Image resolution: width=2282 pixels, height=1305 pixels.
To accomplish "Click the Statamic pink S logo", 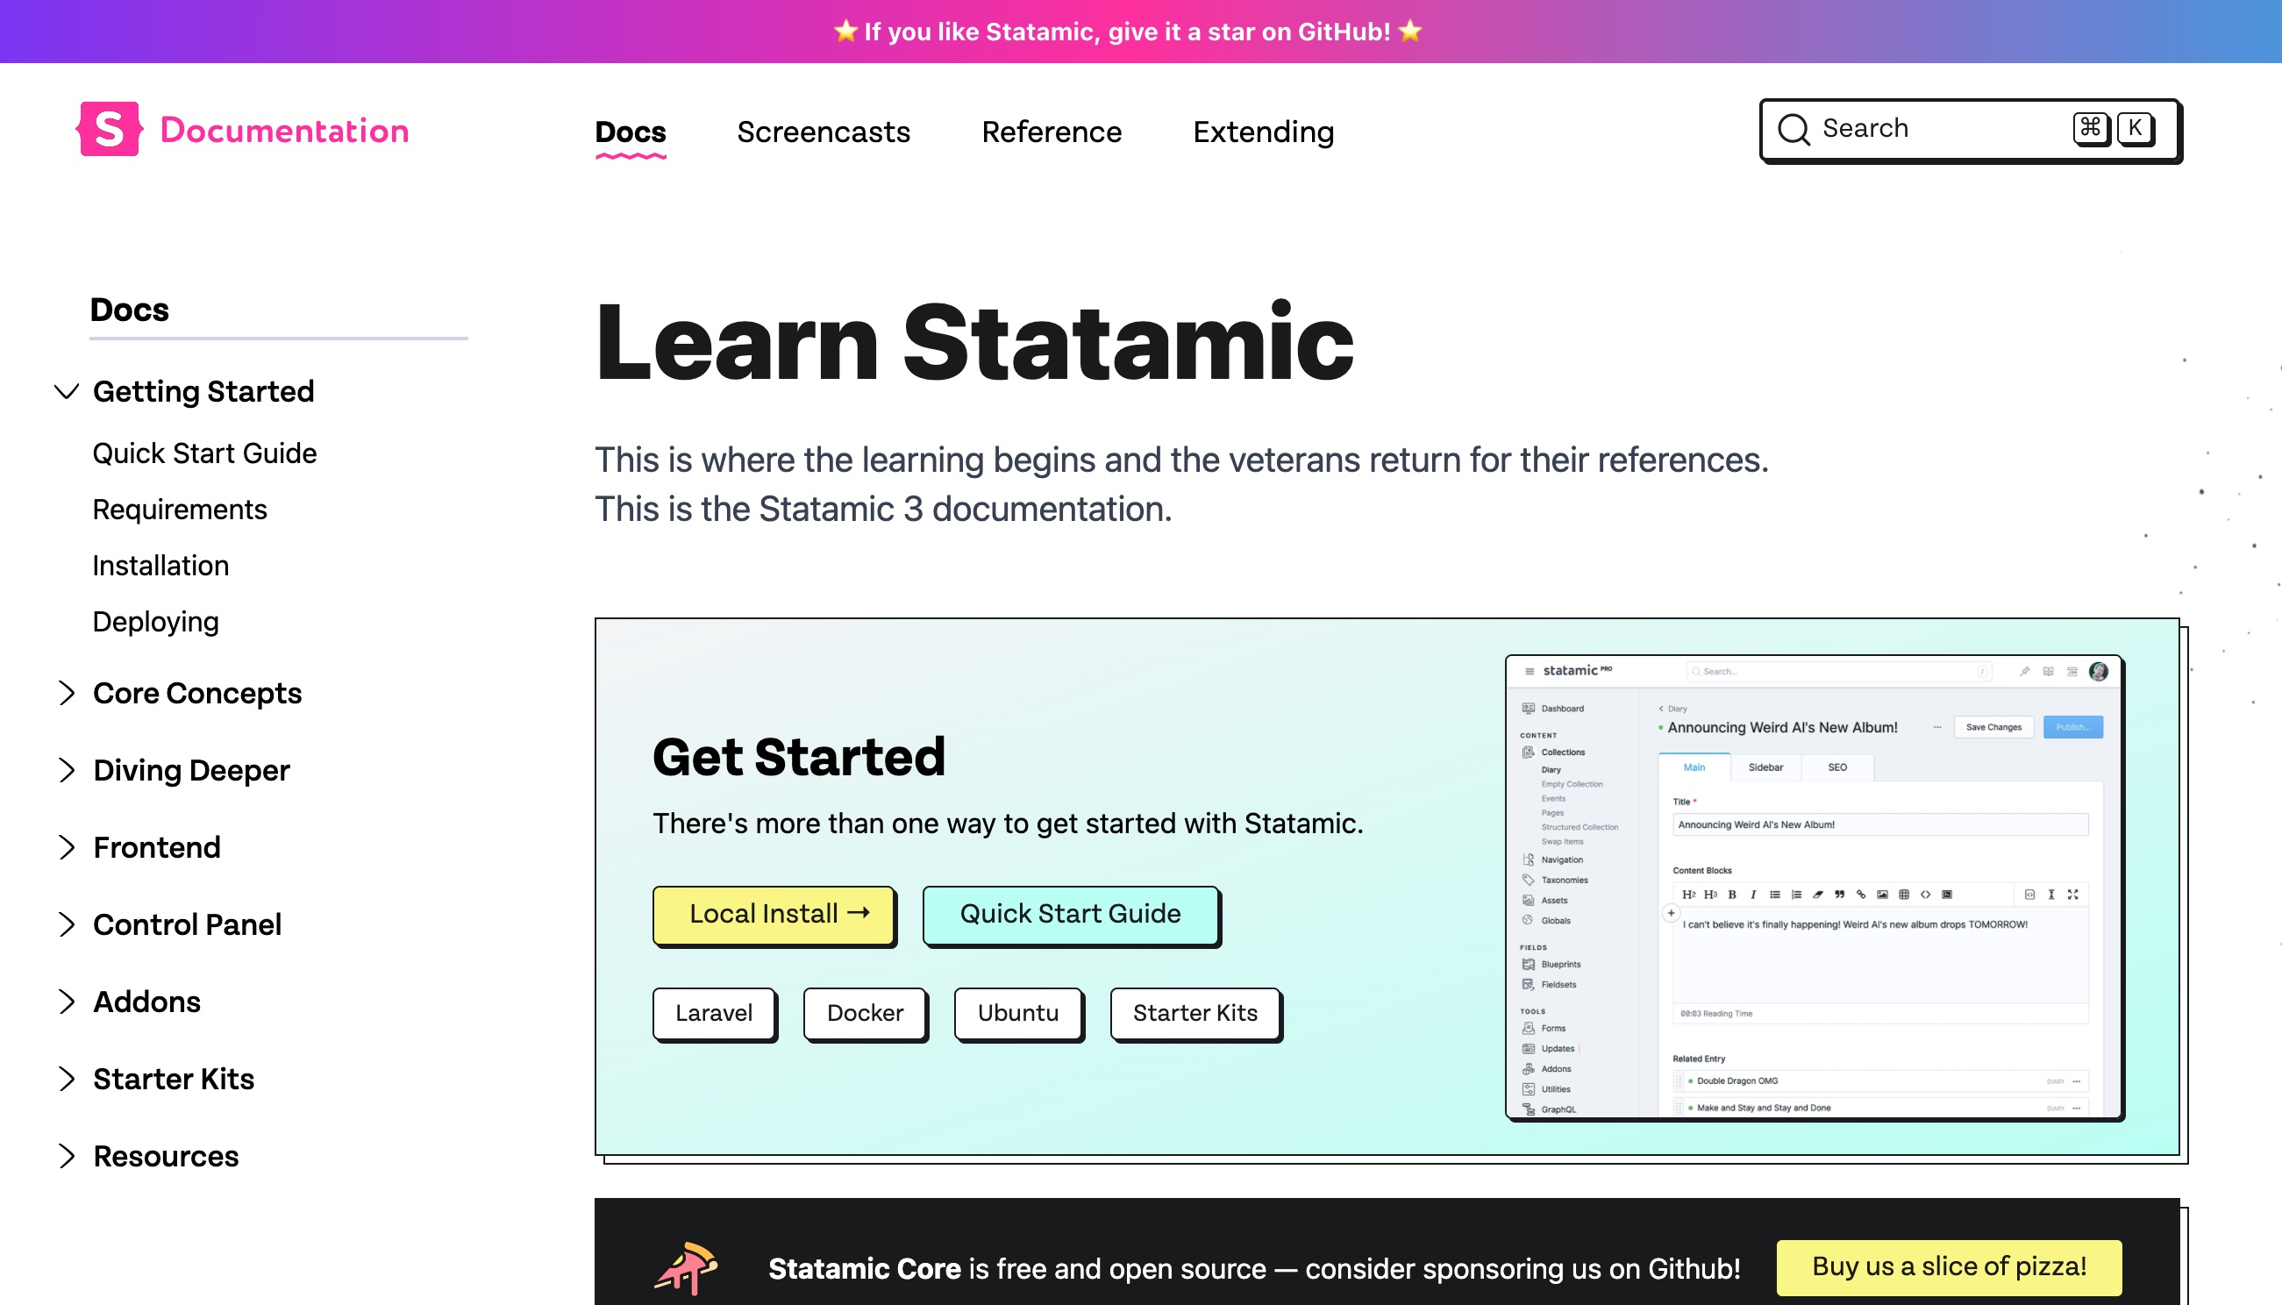I will click(x=110, y=130).
